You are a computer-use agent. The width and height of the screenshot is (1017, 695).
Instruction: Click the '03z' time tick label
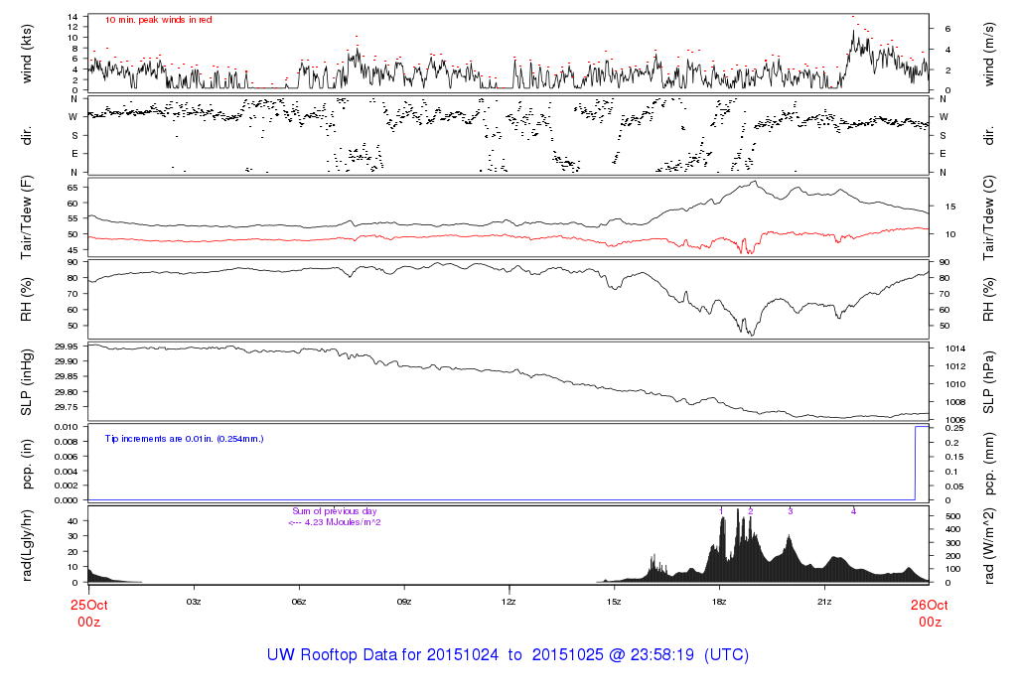tap(194, 603)
